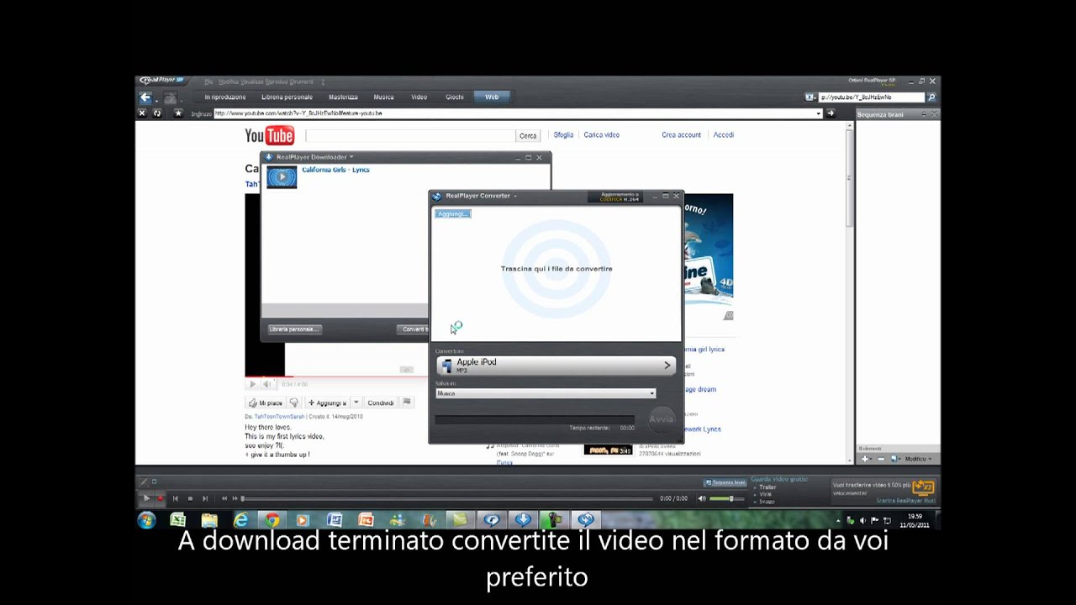1076x605 pixels.
Task: Click the YouTube dislike thumbs-down icon
Action: (x=294, y=402)
